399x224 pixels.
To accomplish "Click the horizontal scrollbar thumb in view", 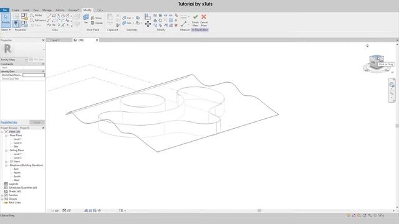I will pos(259,210).
